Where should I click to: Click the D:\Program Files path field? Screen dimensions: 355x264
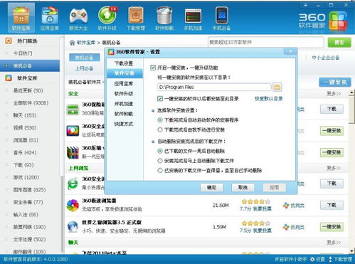[214, 87]
